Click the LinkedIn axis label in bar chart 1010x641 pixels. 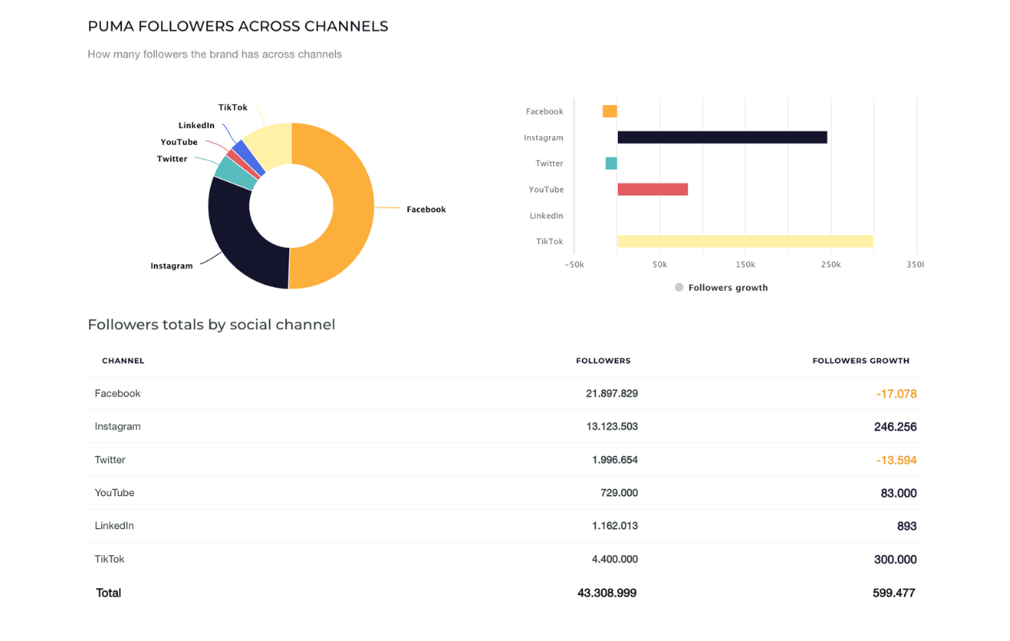[547, 216]
